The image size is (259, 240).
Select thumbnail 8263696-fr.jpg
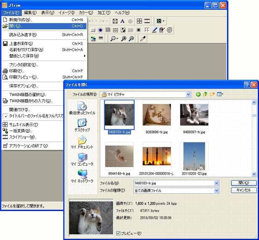(x=157, y=118)
